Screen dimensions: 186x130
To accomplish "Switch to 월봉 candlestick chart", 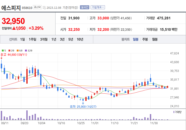I will click(155, 39).
